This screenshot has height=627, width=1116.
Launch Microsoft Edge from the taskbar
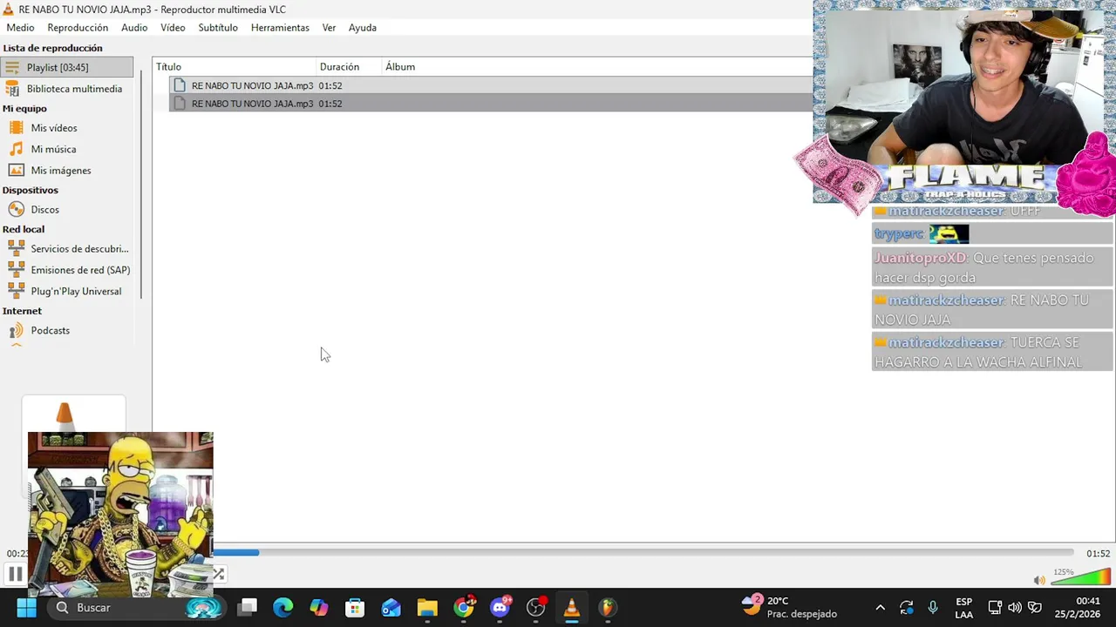[283, 607]
